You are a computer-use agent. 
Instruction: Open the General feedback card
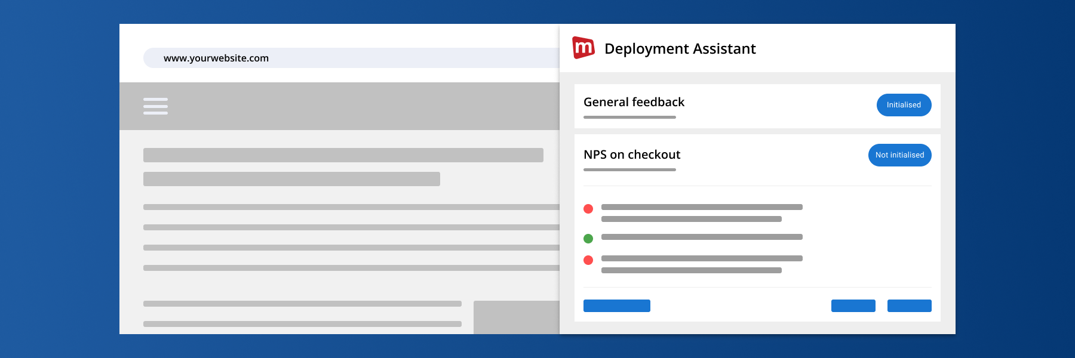[x=757, y=106]
